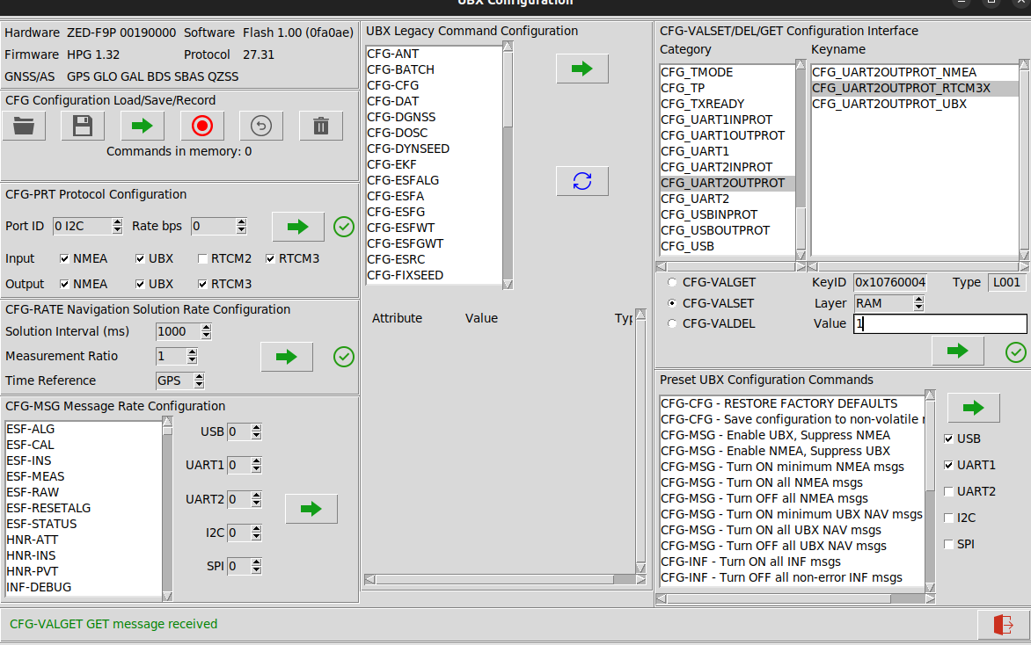Undo last recorded command icon
This screenshot has height=645, width=1031.
(261, 126)
